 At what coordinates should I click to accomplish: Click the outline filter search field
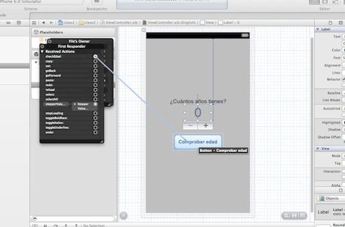click(x=73, y=219)
